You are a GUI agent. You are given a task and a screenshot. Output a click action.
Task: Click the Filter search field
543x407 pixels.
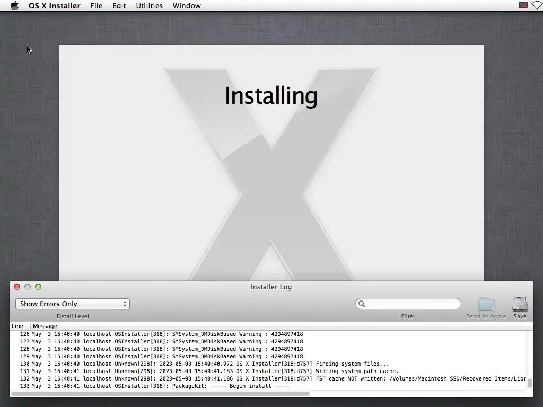408,304
